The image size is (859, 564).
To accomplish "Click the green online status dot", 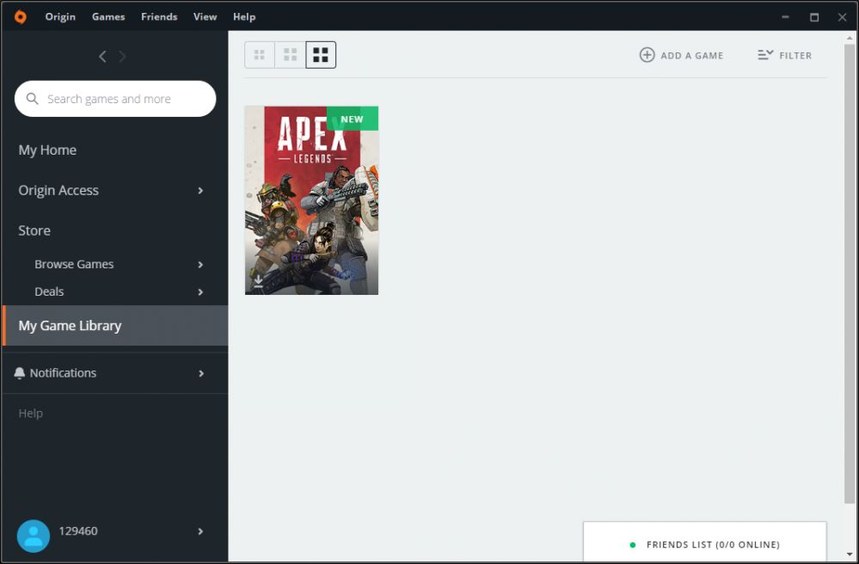I will tap(633, 545).
